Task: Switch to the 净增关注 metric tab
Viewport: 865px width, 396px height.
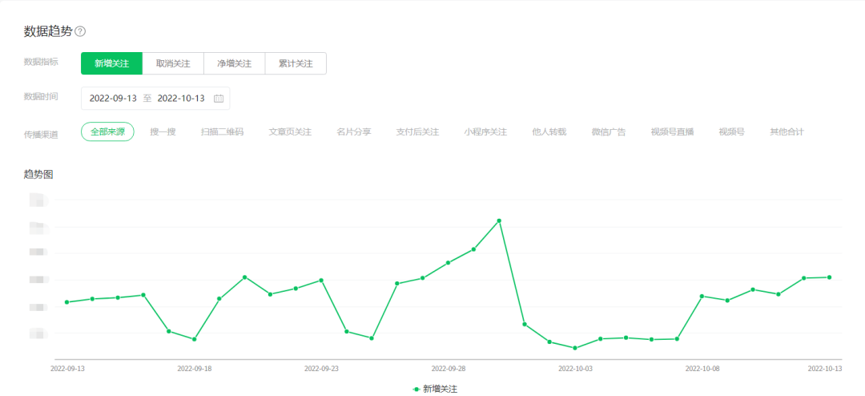Action: coord(235,63)
